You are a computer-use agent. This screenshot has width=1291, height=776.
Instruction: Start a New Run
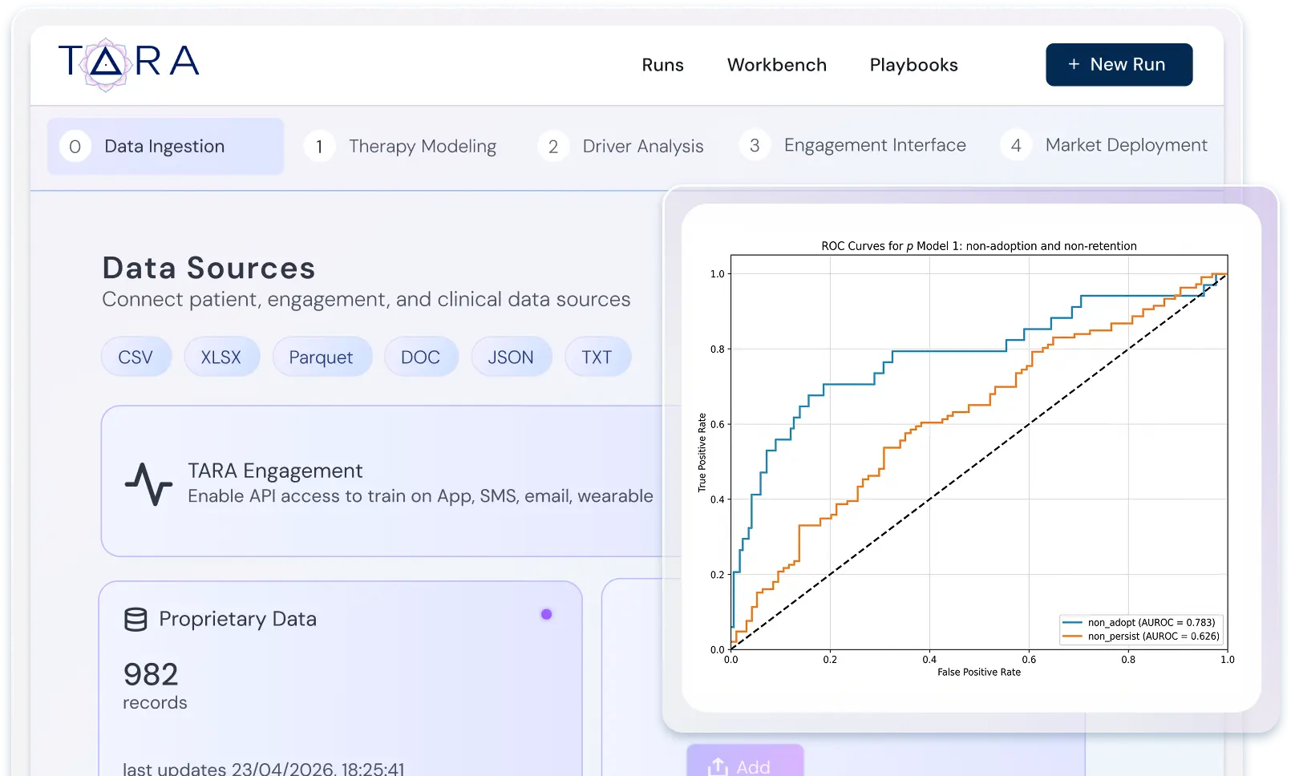point(1119,64)
